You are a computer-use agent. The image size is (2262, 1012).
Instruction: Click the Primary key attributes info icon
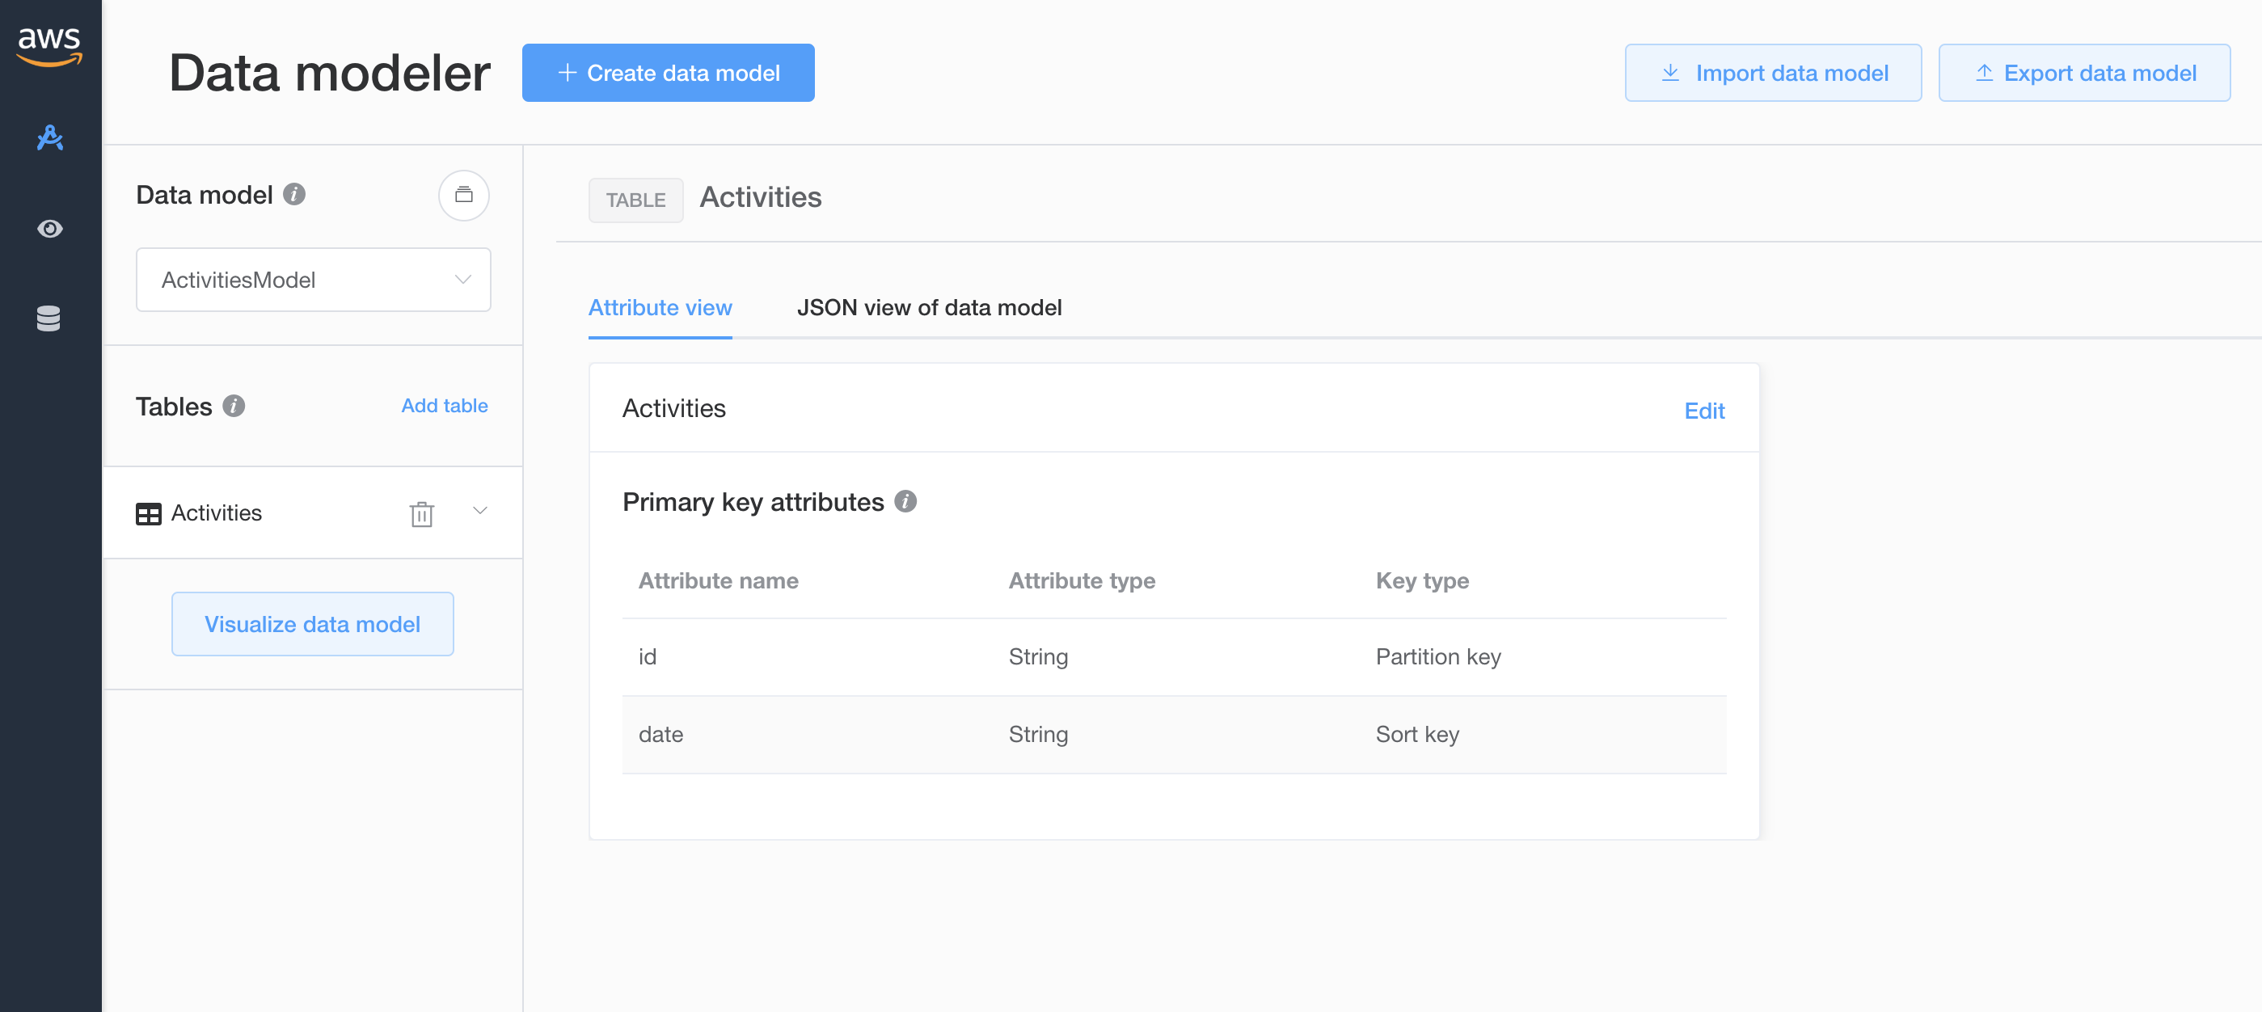[905, 501]
